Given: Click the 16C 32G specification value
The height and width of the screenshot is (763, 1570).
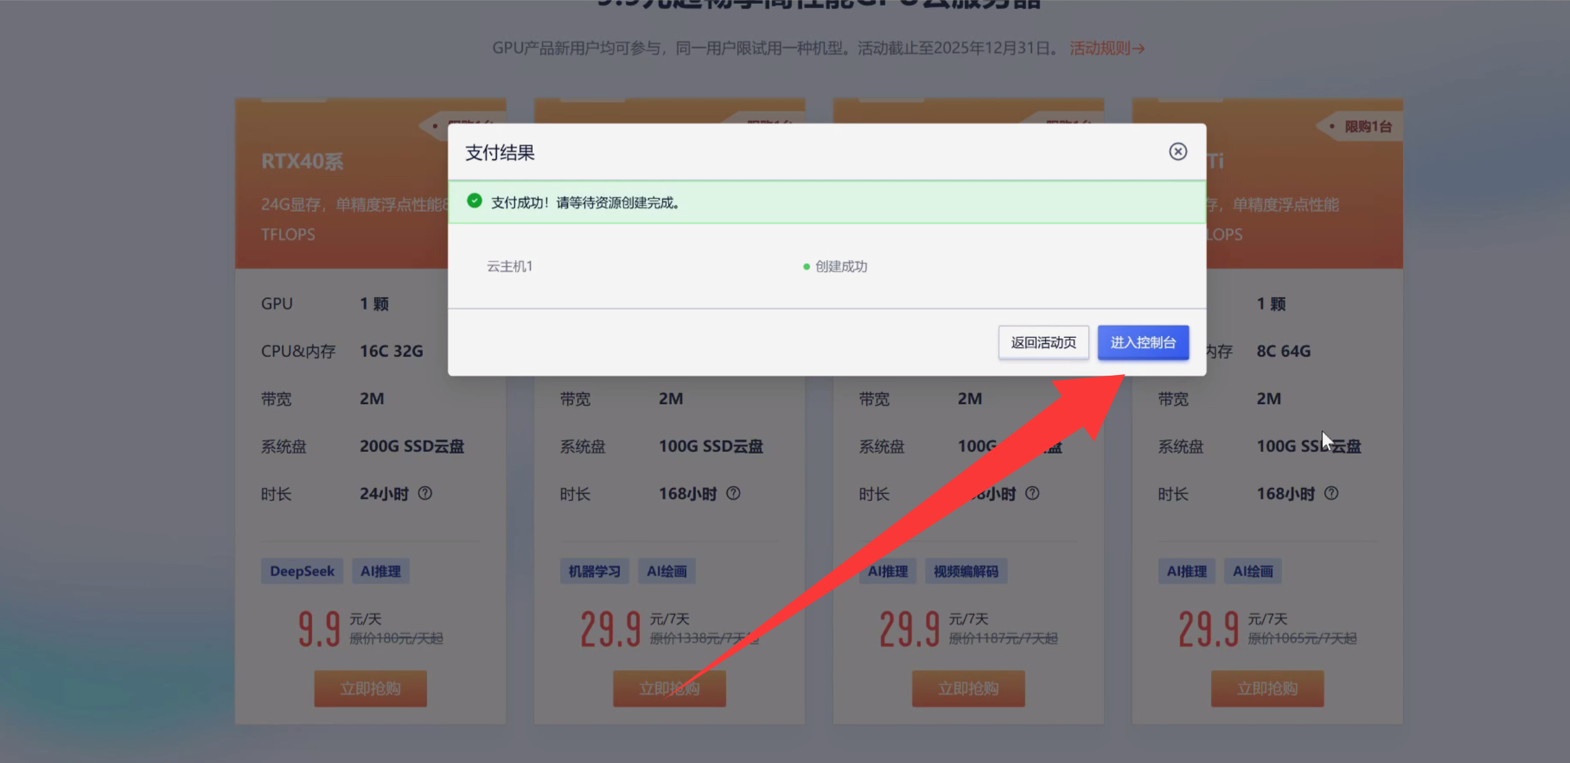Looking at the screenshot, I should point(392,352).
